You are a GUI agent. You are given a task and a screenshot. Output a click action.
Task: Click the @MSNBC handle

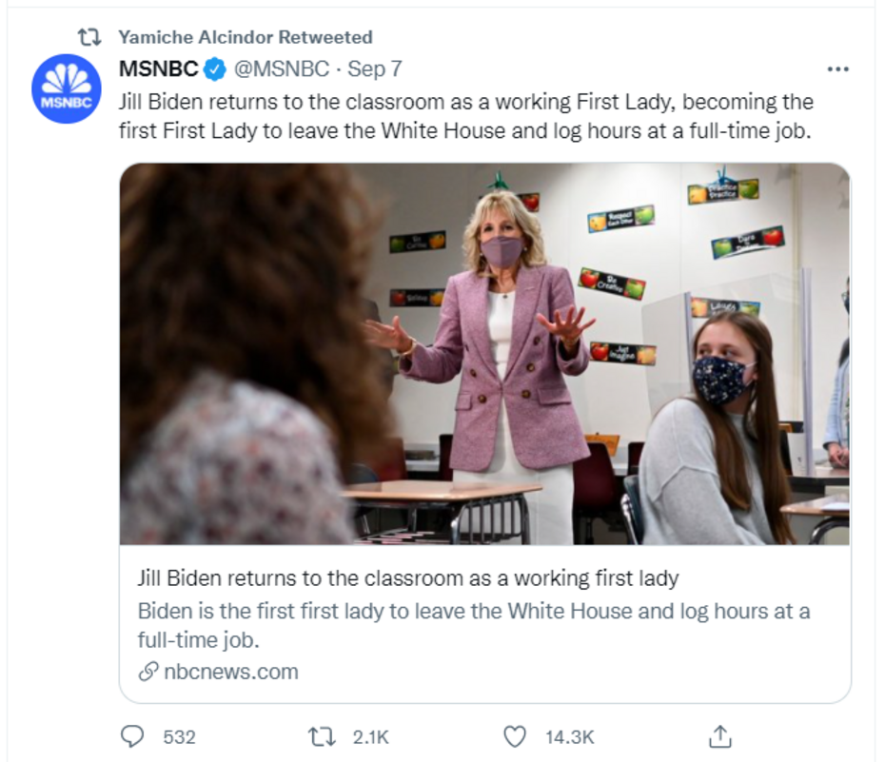283,69
